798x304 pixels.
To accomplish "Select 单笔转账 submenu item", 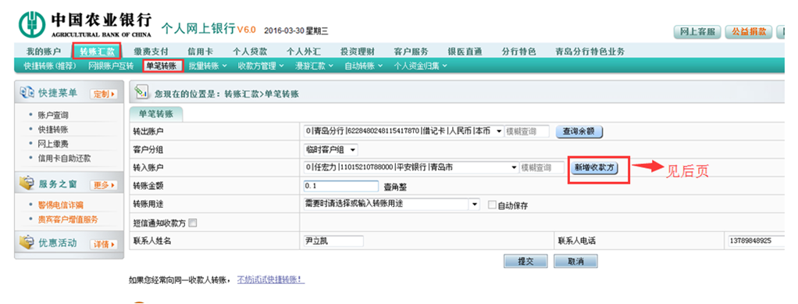I will 162,66.
